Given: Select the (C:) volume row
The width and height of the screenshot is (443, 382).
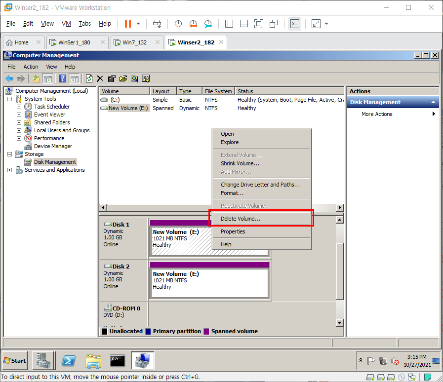Looking at the screenshot, I should pyautogui.click(x=222, y=100).
